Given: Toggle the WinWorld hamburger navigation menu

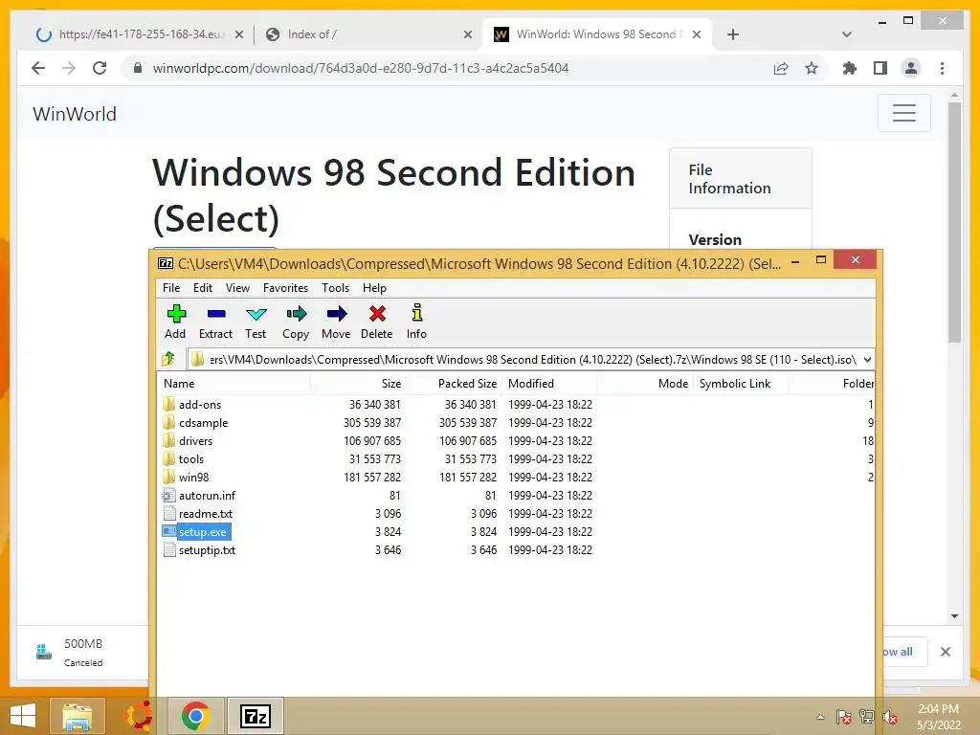Looking at the screenshot, I should tap(903, 113).
